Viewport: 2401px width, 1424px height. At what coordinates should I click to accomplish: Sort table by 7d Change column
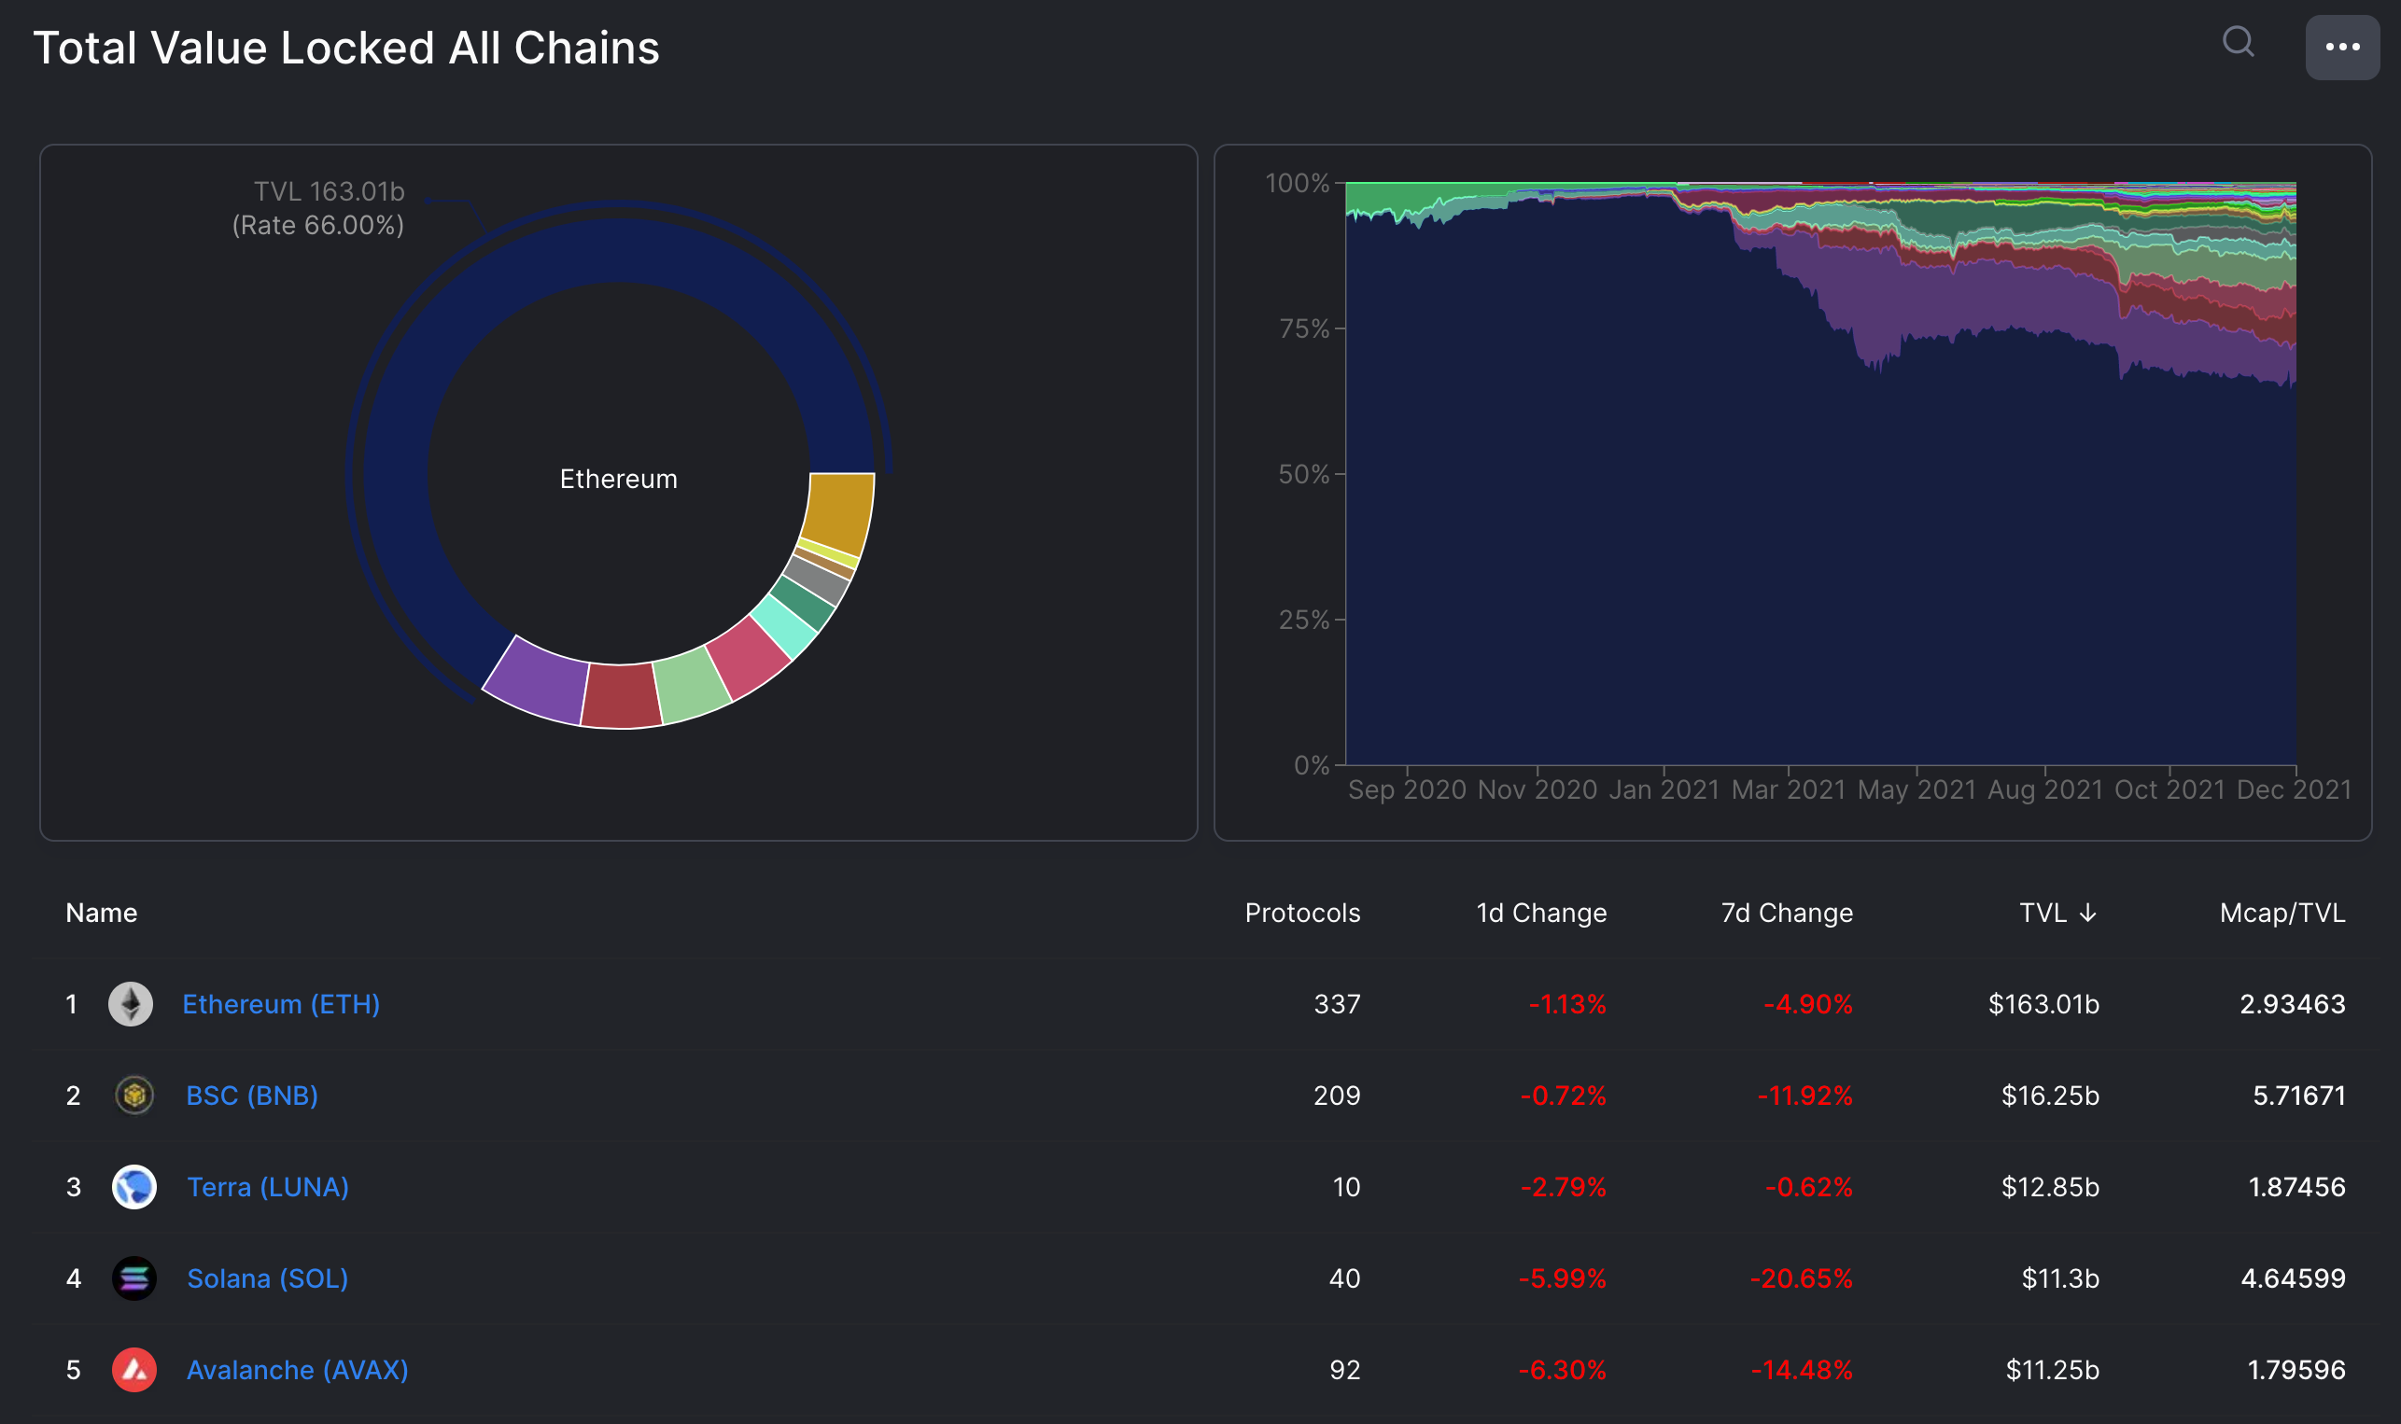coord(1787,913)
